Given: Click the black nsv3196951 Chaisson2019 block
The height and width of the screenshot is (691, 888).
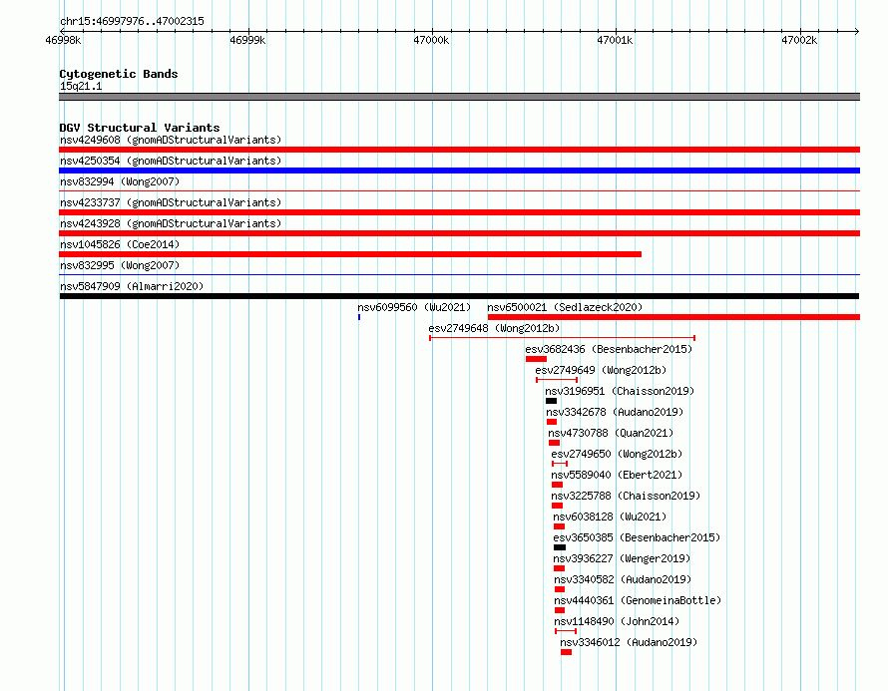Looking at the screenshot, I should [x=551, y=401].
